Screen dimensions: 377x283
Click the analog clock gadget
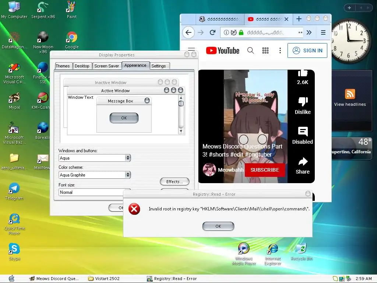349,41
